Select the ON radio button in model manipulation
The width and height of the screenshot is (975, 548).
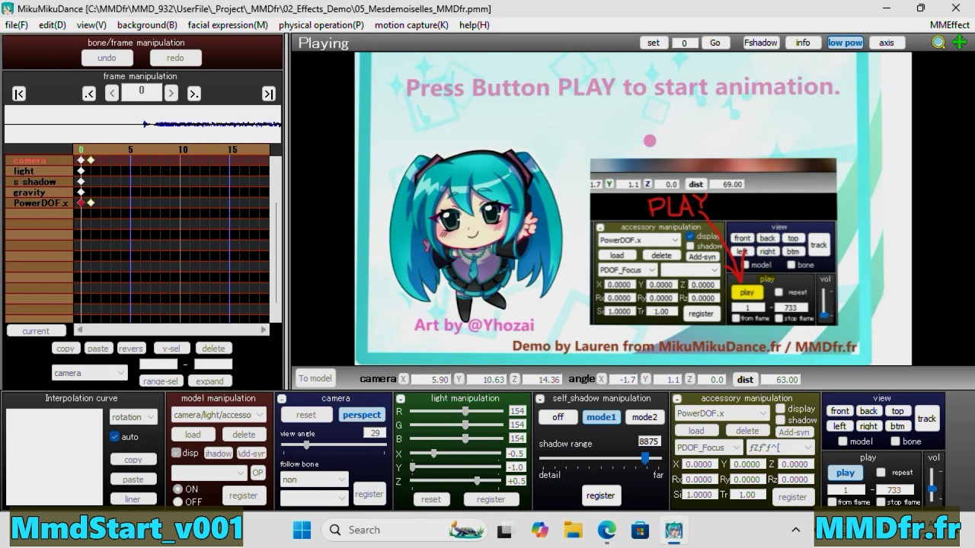178,489
